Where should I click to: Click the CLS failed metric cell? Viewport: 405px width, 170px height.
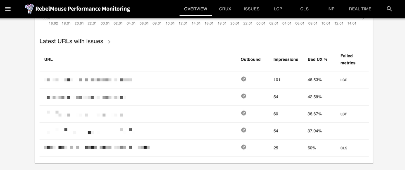[x=344, y=148]
